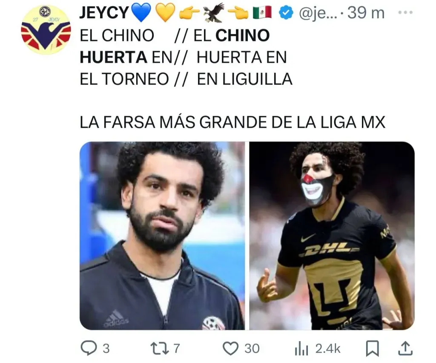The width and height of the screenshot is (436, 363).
Task: Open the left photo of bearded man
Action: point(162,236)
